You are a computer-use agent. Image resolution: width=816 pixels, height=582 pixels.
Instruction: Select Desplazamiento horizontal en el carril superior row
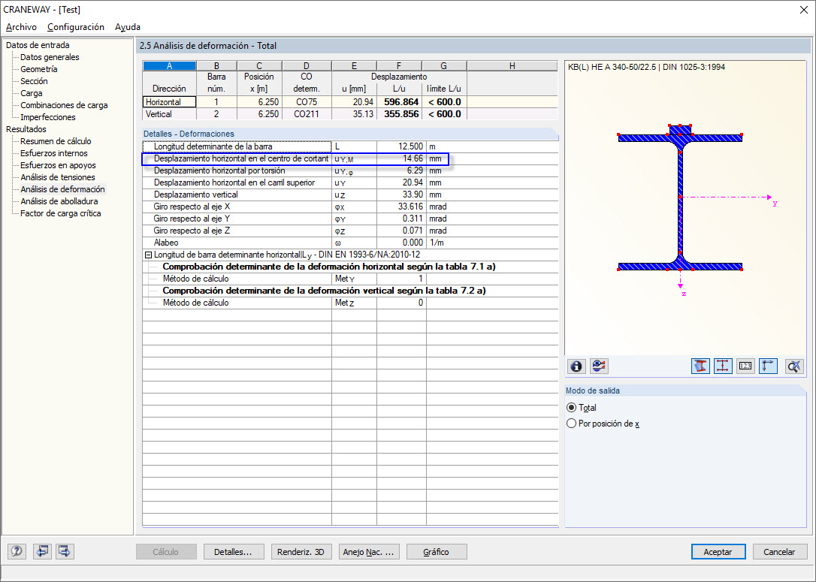pos(350,182)
